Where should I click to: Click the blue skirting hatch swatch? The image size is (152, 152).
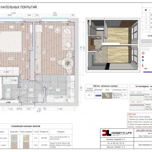click(98, 96)
